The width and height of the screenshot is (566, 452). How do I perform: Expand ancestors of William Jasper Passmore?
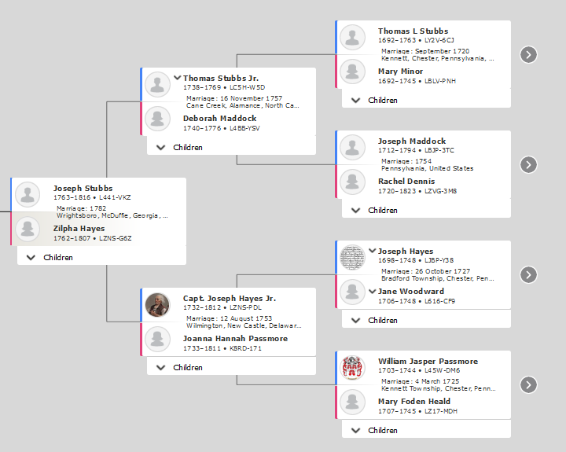coord(529,384)
